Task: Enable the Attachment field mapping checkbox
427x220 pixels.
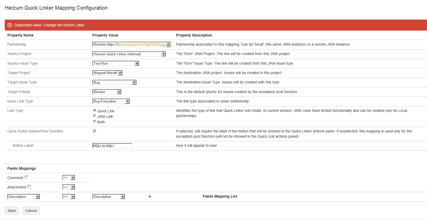Action: [29, 187]
